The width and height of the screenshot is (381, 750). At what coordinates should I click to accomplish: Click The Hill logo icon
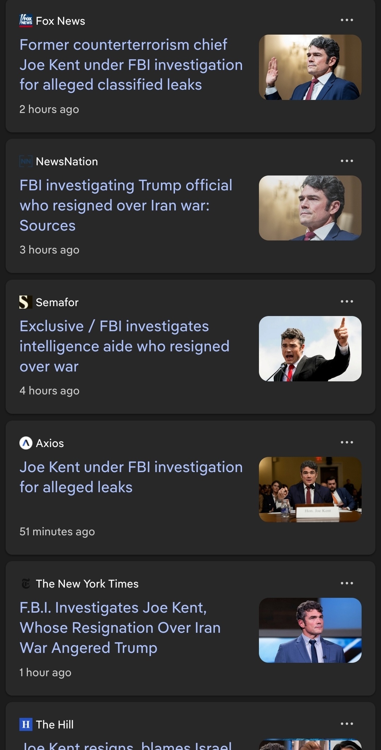click(x=26, y=725)
